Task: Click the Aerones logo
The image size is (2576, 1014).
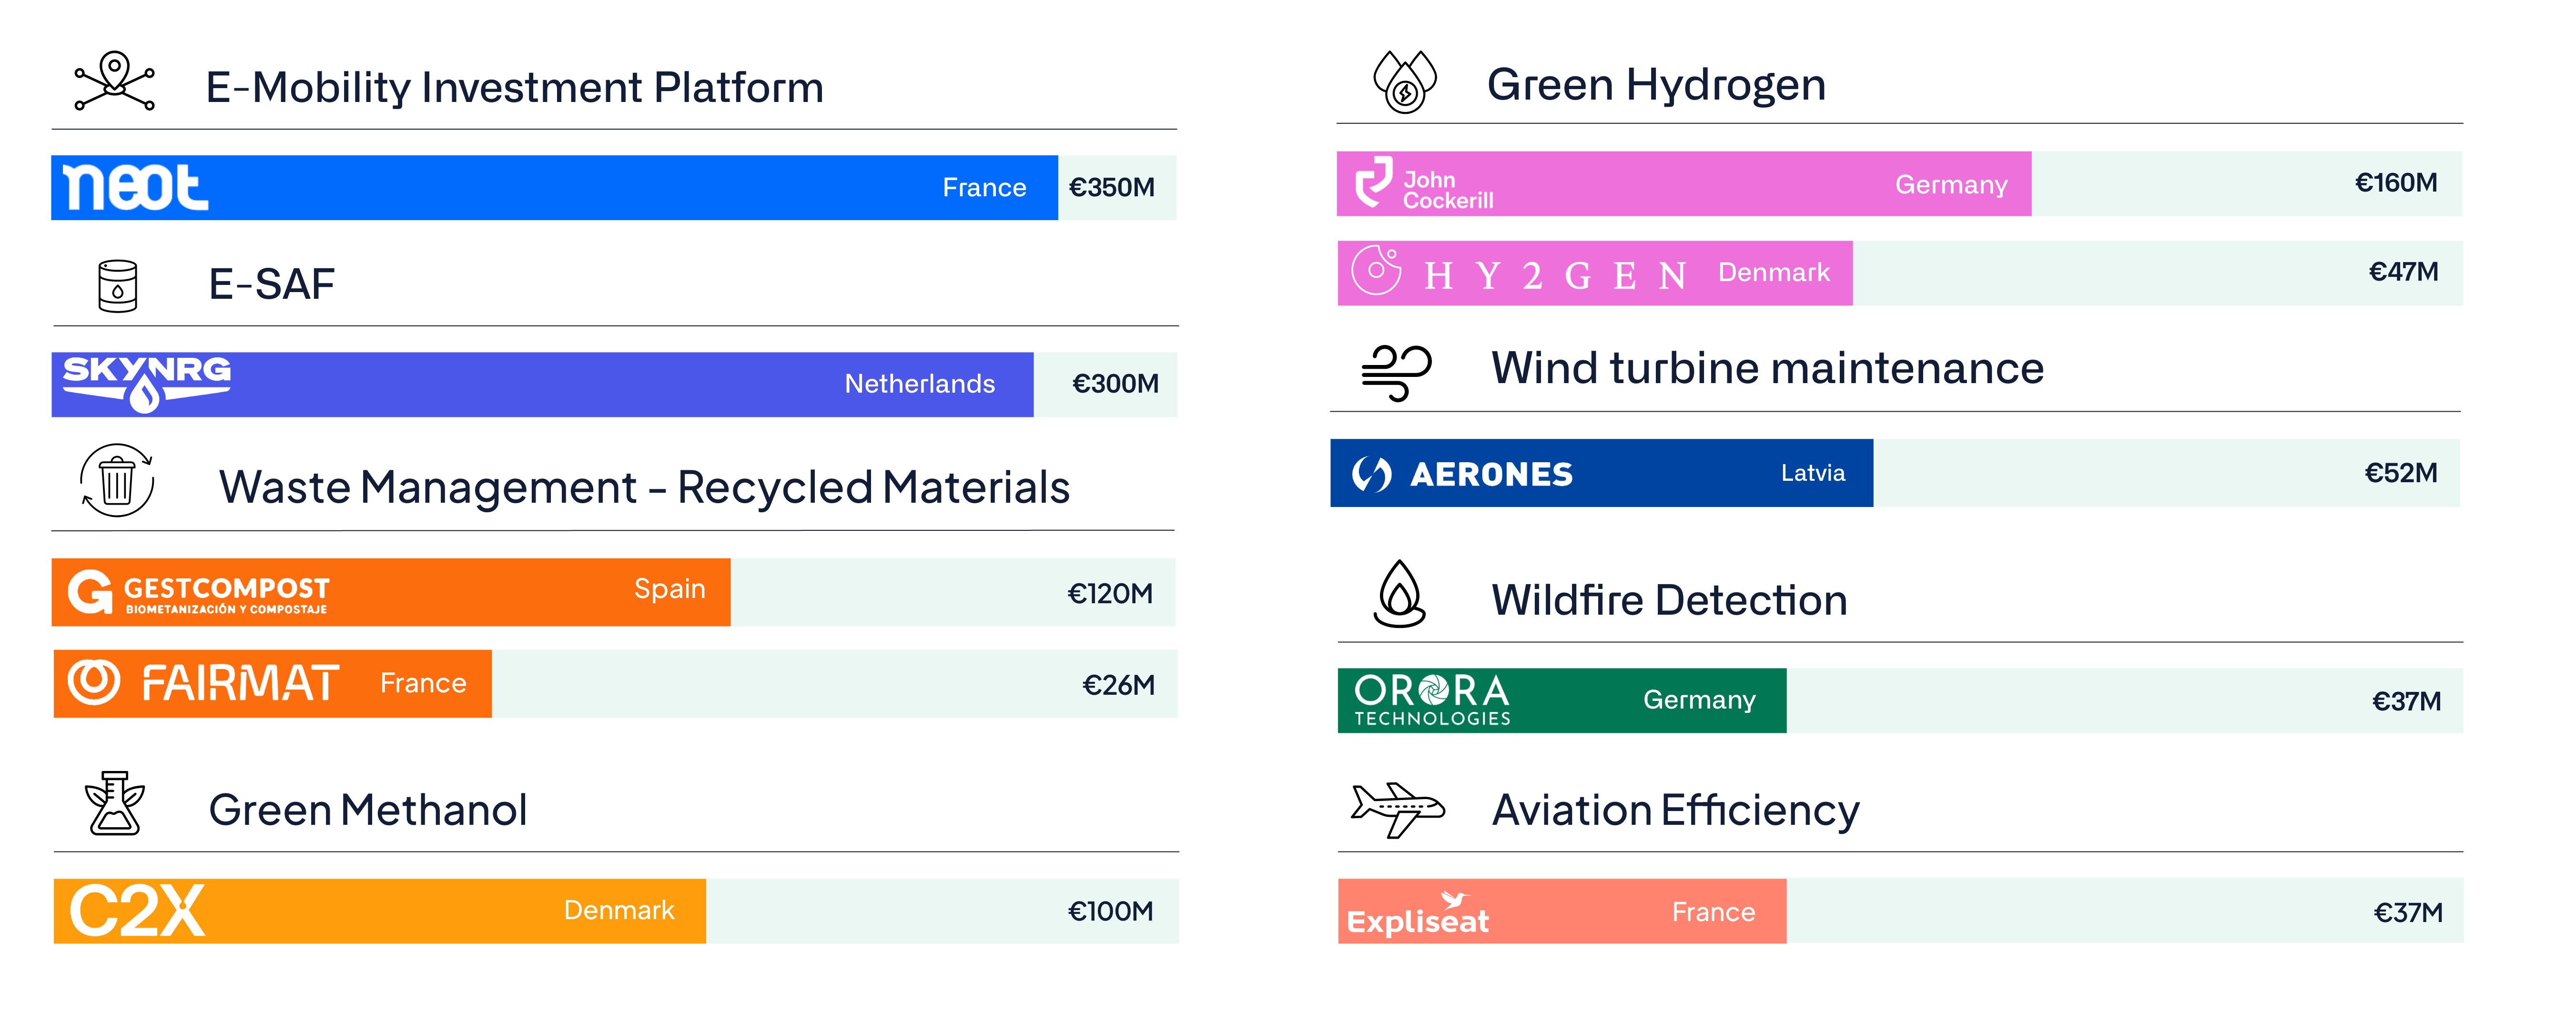Action: tap(1462, 474)
